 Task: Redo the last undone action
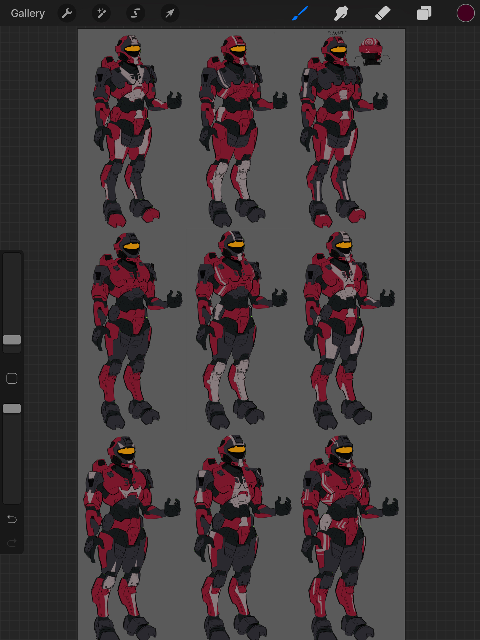(12, 543)
